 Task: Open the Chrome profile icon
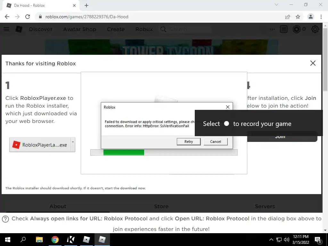[311, 17]
